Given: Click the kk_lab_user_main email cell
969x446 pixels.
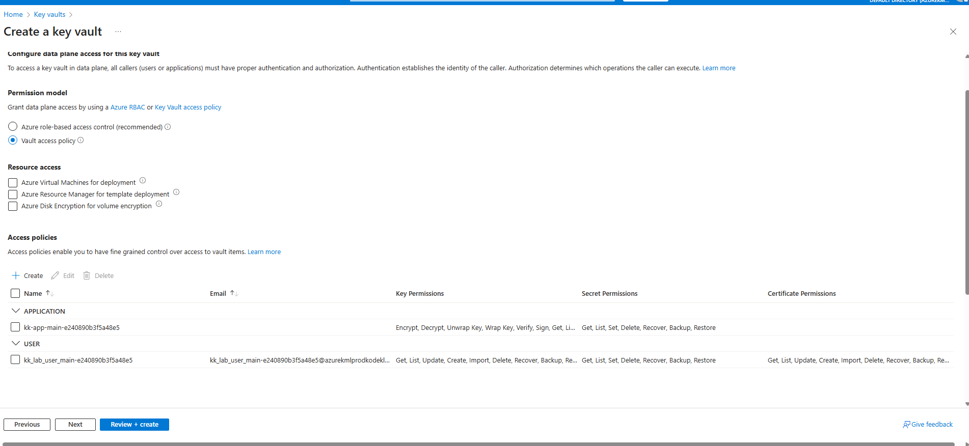Looking at the screenshot, I should click(x=300, y=360).
